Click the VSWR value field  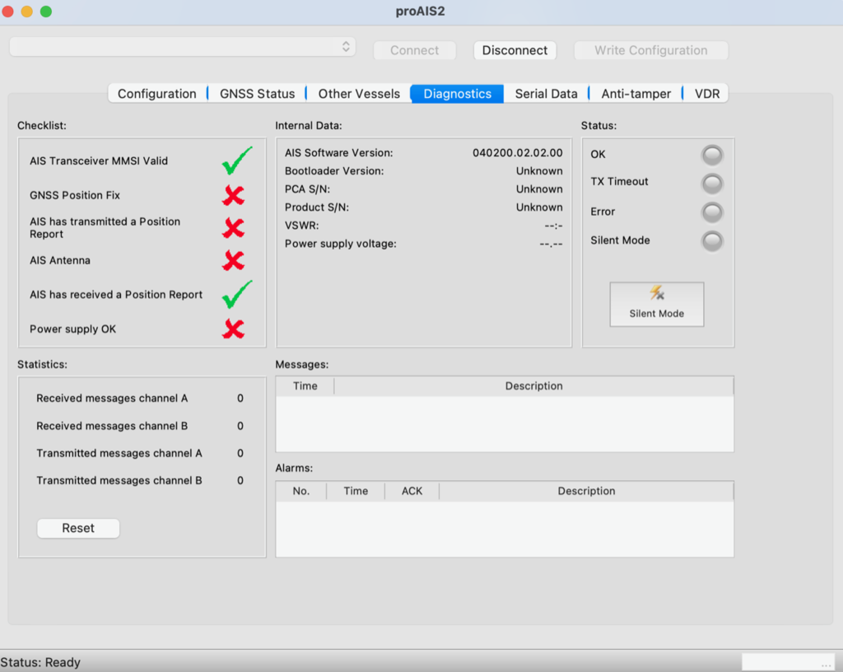[553, 226]
